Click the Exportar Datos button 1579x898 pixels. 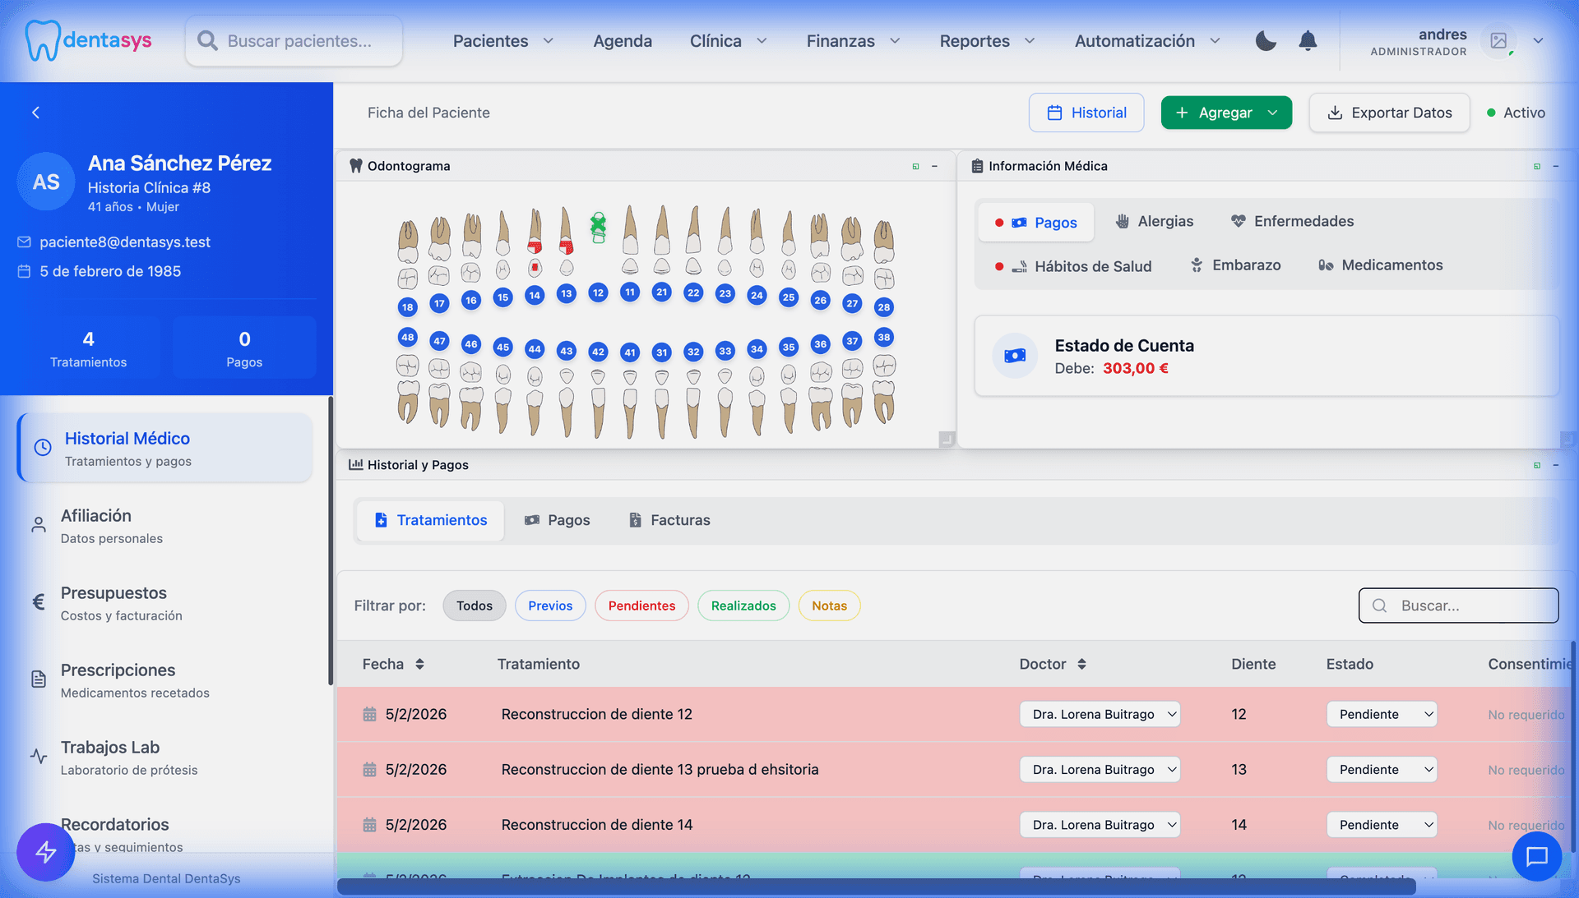[1389, 113]
